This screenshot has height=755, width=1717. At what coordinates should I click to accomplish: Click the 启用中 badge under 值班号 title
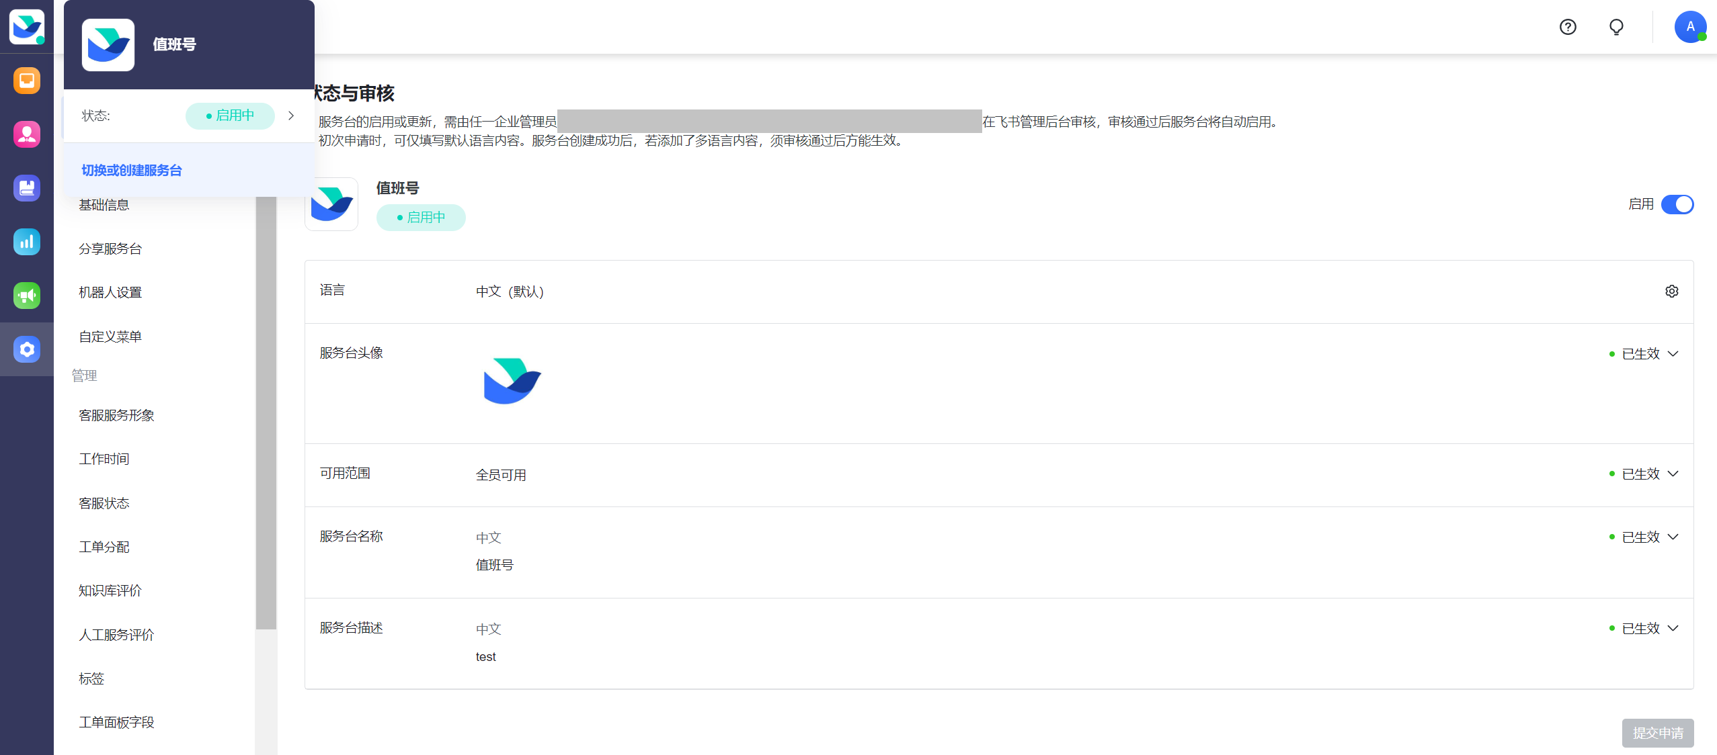421,218
